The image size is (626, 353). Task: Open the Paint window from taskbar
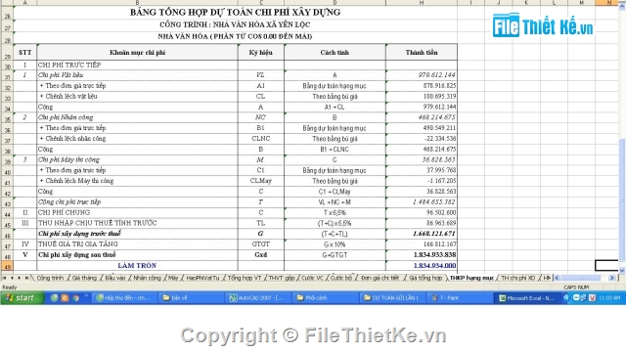pos(460,298)
